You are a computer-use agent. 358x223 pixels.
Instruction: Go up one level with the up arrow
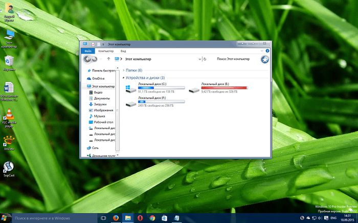[x=108, y=59]
